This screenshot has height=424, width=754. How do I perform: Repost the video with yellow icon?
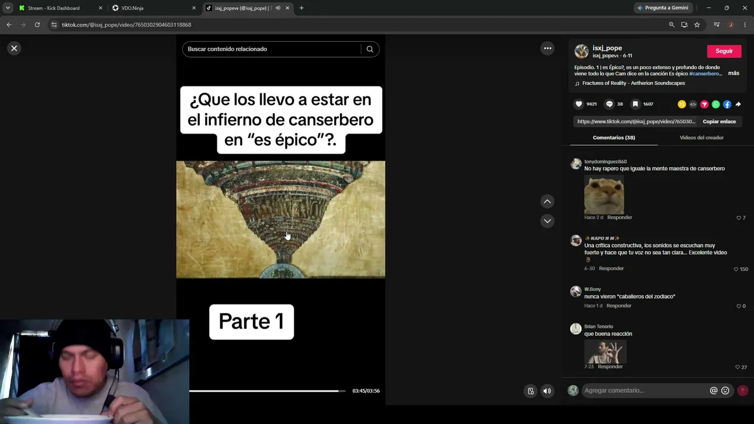[682, 104]
